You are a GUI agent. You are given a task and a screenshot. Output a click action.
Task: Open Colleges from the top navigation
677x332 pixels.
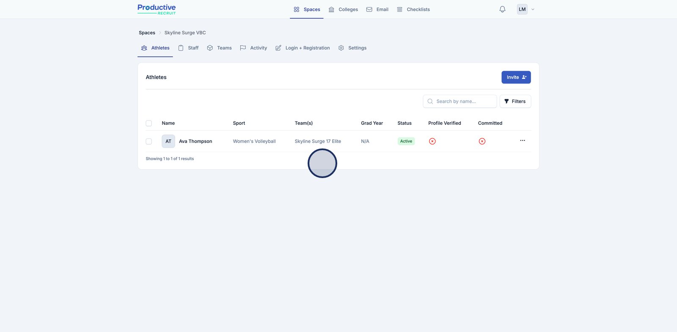[343, 9]
